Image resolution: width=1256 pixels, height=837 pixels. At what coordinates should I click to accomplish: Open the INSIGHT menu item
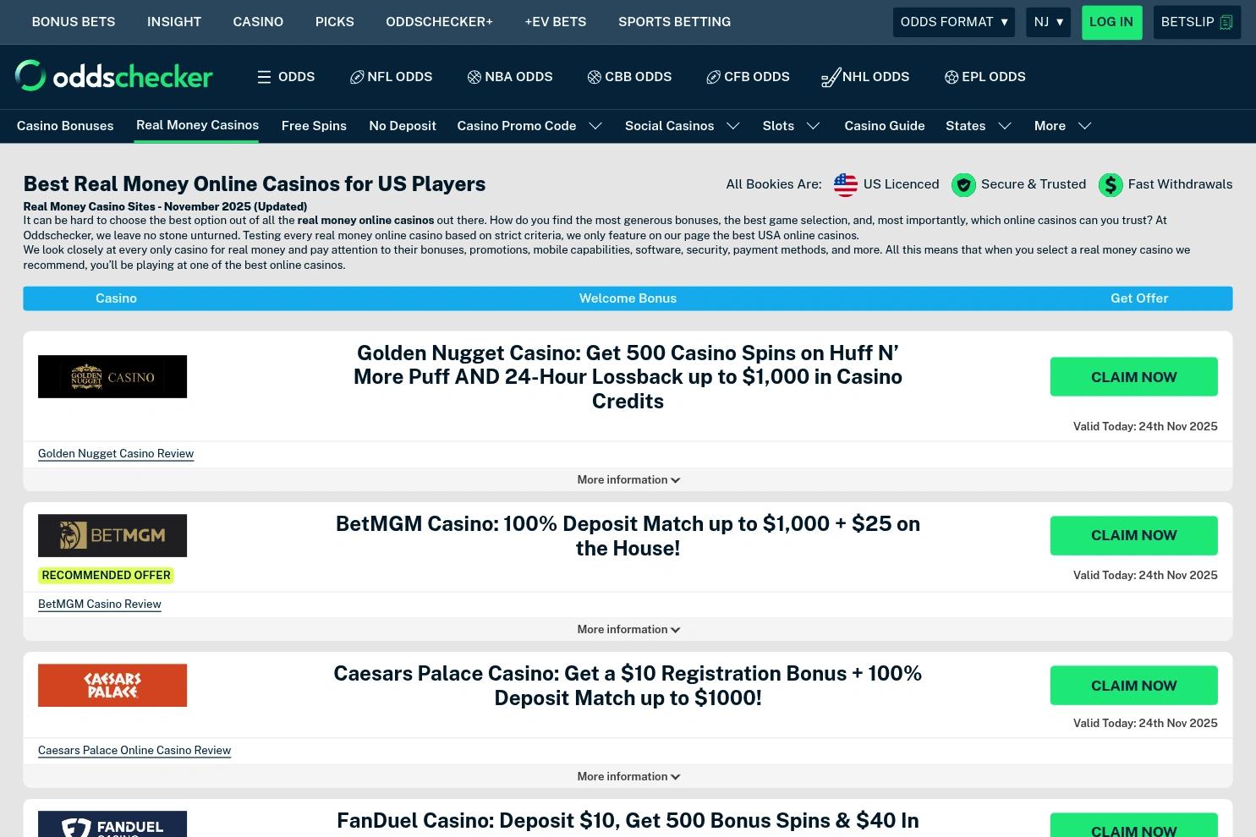point(174,22)
